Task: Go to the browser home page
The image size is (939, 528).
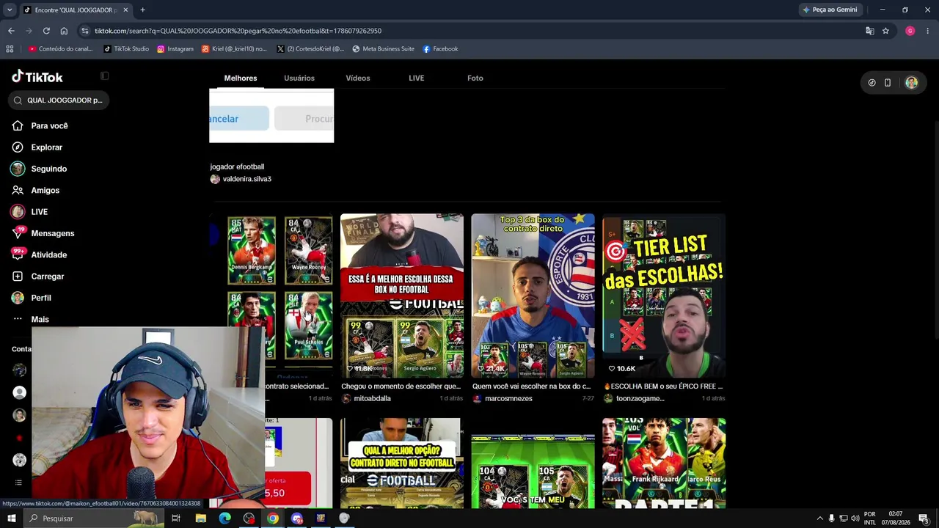Action: tap(64, 31)
